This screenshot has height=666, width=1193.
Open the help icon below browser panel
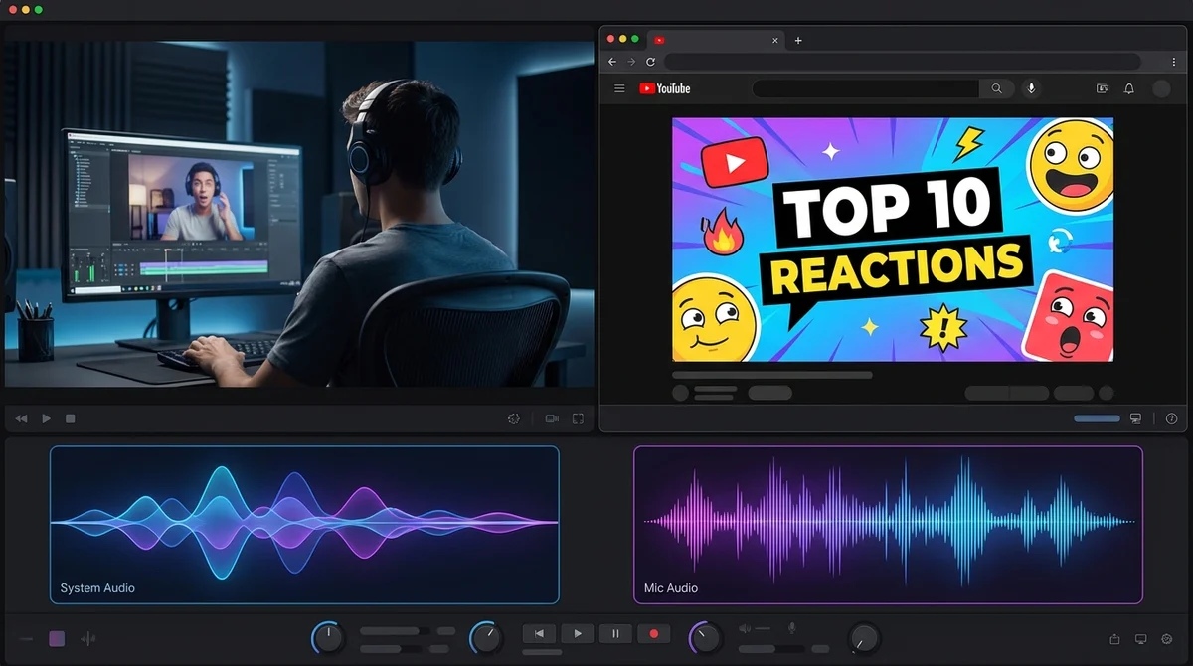coord(1171,418)
